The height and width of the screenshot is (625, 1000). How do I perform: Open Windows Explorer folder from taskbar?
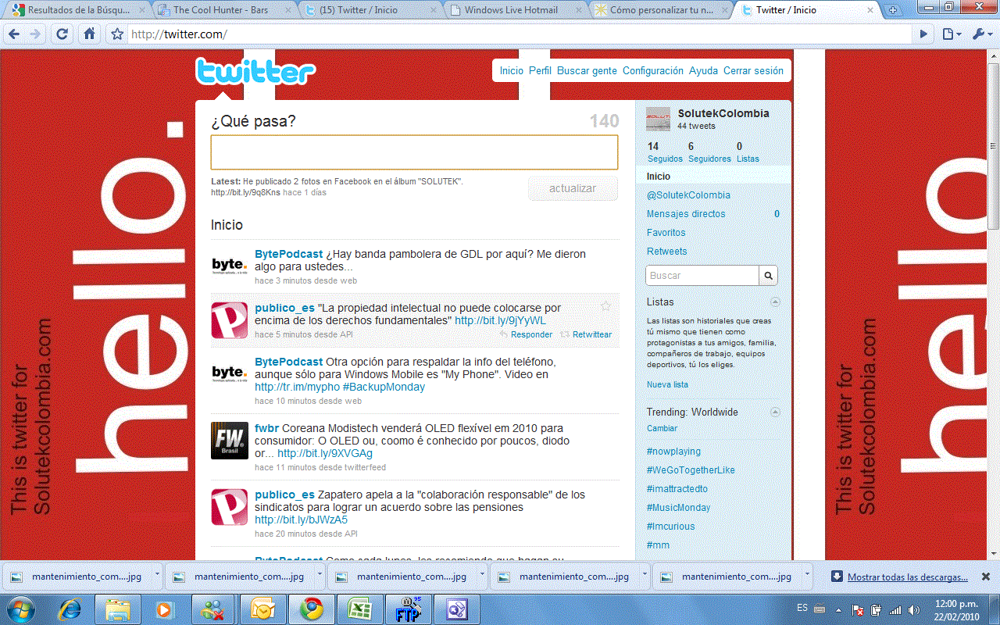click(x=117, y=609)
